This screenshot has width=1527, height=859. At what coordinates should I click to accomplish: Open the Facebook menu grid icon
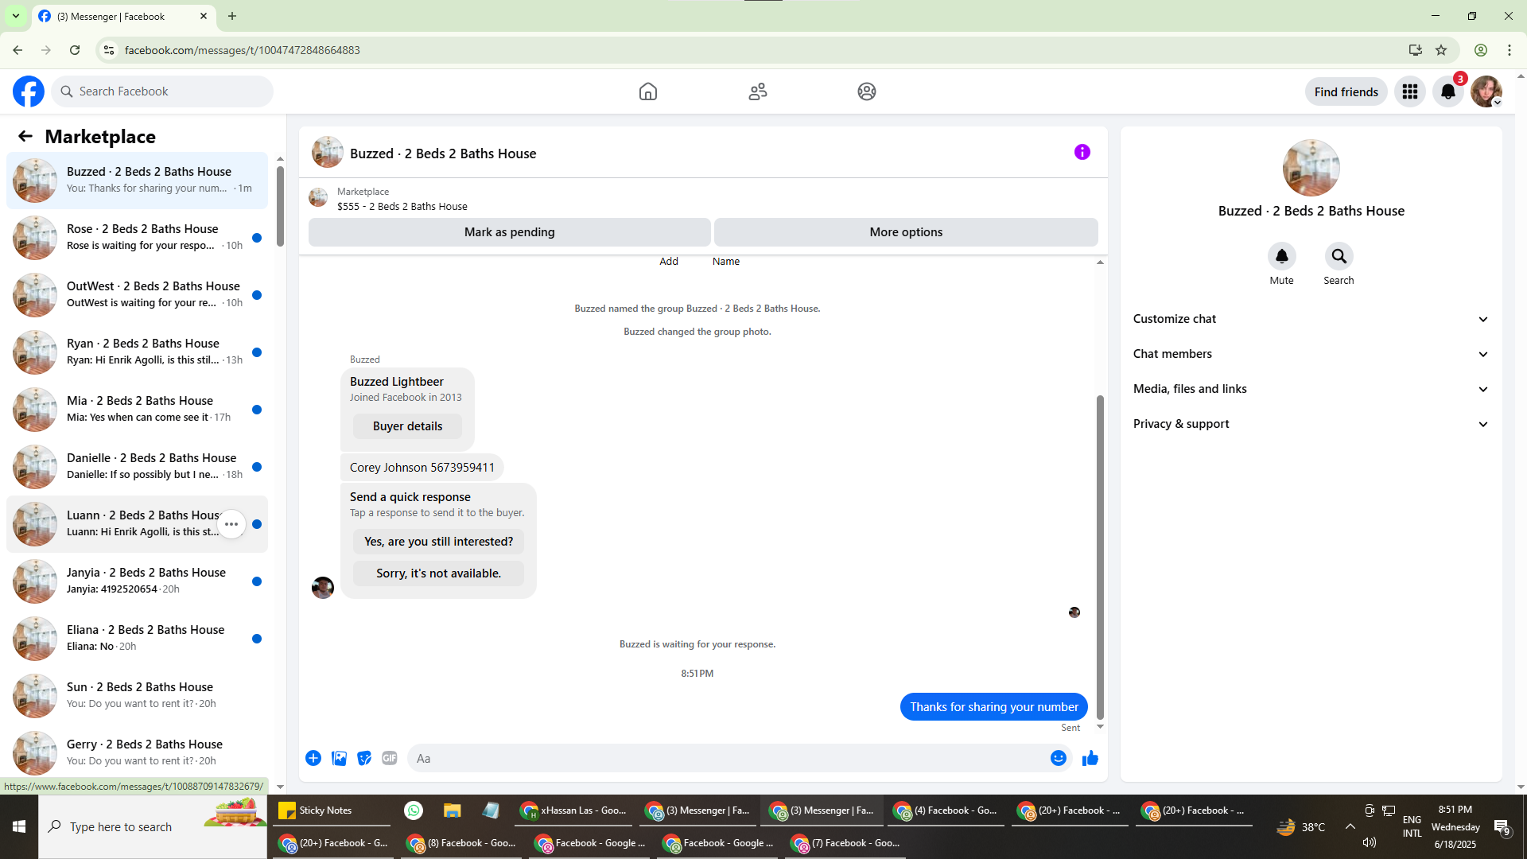tap(1410, 91)
